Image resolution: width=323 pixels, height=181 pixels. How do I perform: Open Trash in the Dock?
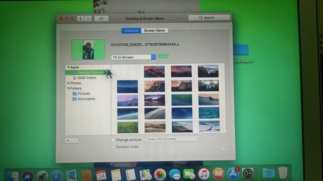click(283, 172)
